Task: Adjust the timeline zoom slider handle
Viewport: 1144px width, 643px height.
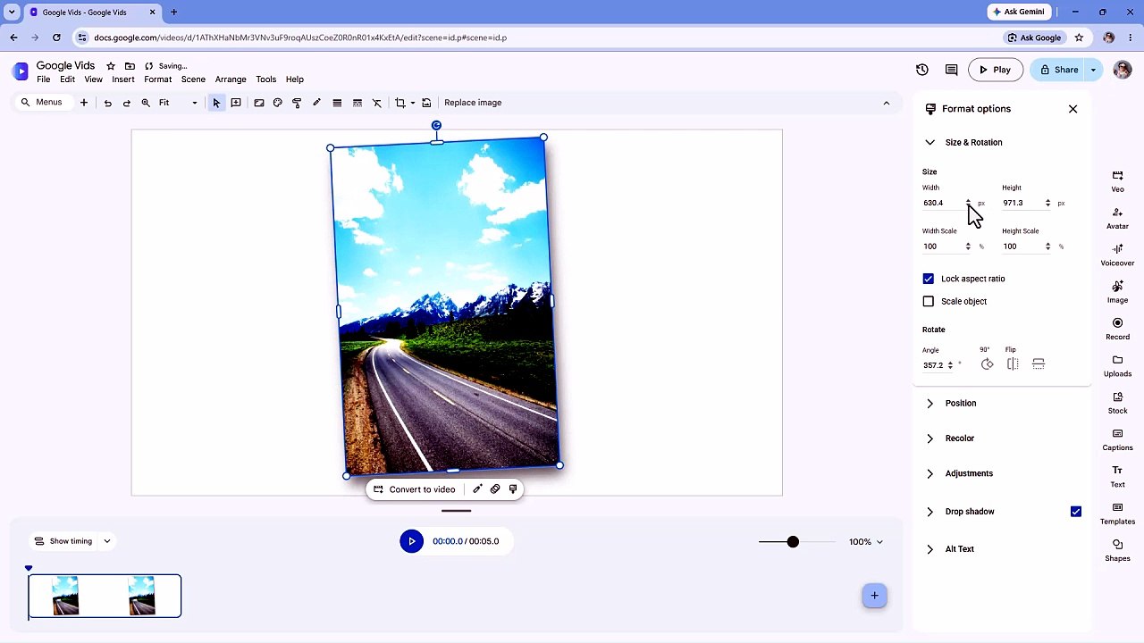Action: [x=793, y=542]
